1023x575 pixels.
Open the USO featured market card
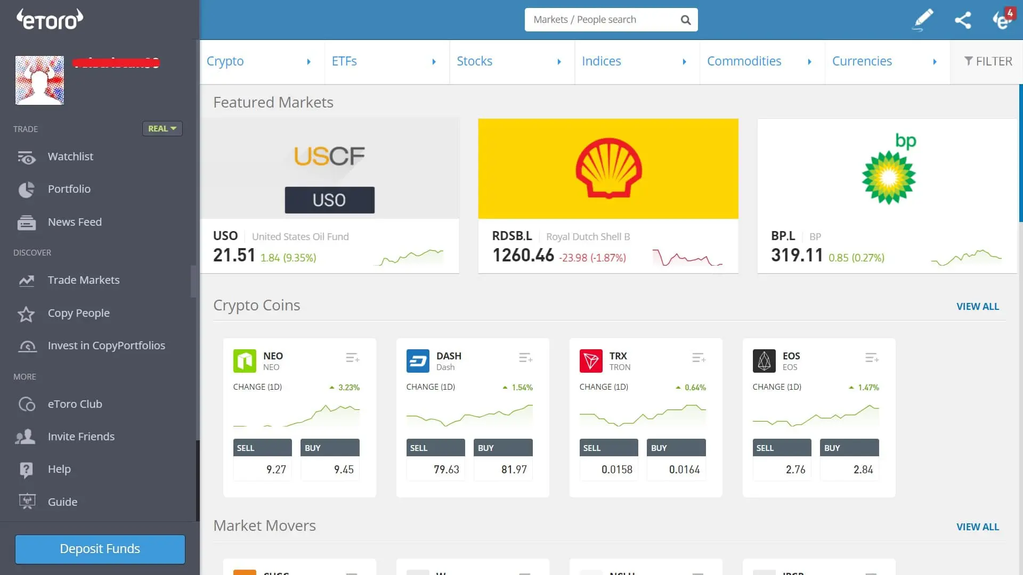330,196
